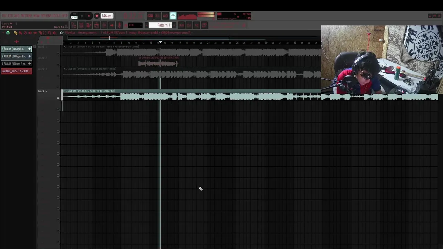Click arrow right of Pattern 1 box
The width and height of the screenshot is (443, 249).
tap(174, 25)
